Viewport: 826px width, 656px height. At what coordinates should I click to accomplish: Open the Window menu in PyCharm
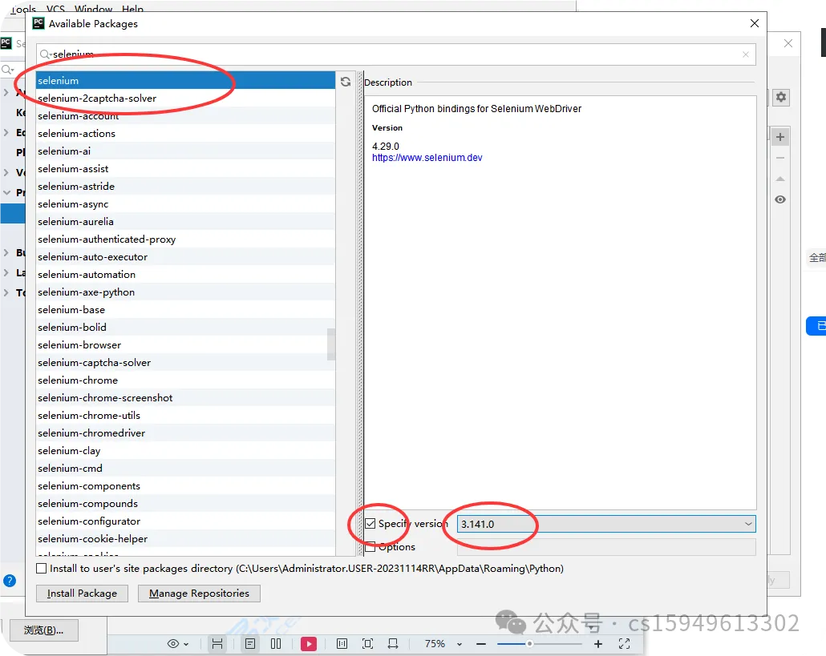tap(93, 9)
